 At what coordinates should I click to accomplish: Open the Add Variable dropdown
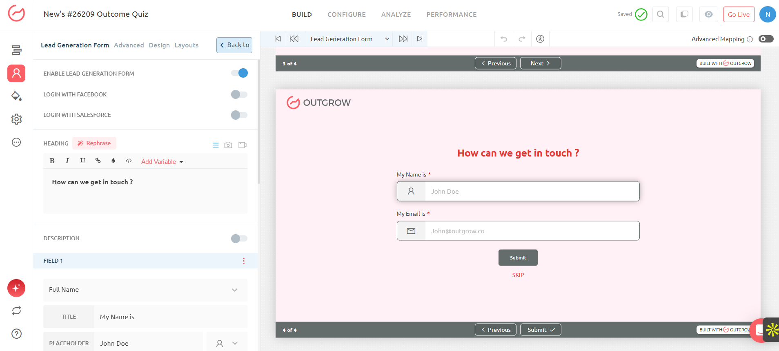[x=162, y=162]
